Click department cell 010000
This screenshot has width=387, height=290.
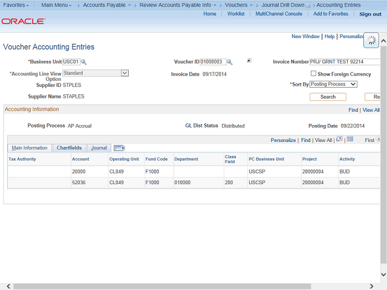183,182
